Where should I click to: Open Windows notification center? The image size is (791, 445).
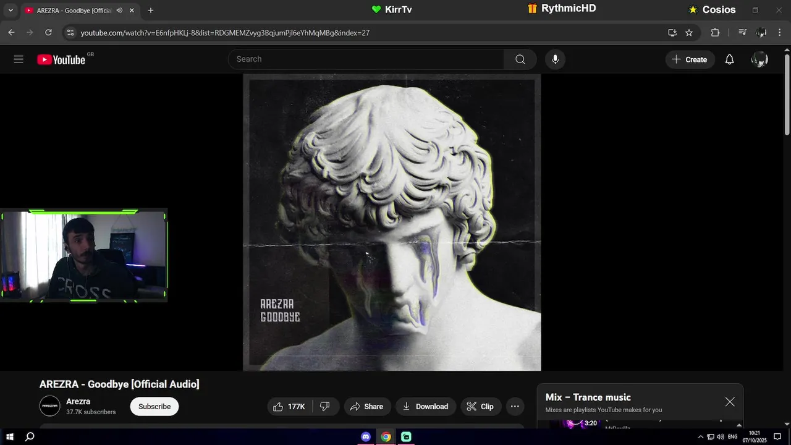(778, 437)
